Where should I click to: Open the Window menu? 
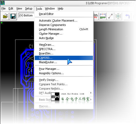pyautogui.click(x=50, y=8)
